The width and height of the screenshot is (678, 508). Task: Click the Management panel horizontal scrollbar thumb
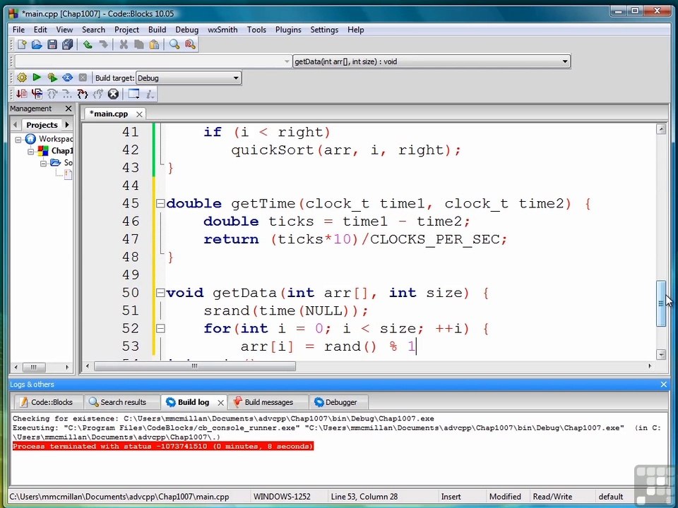[33, 368]
